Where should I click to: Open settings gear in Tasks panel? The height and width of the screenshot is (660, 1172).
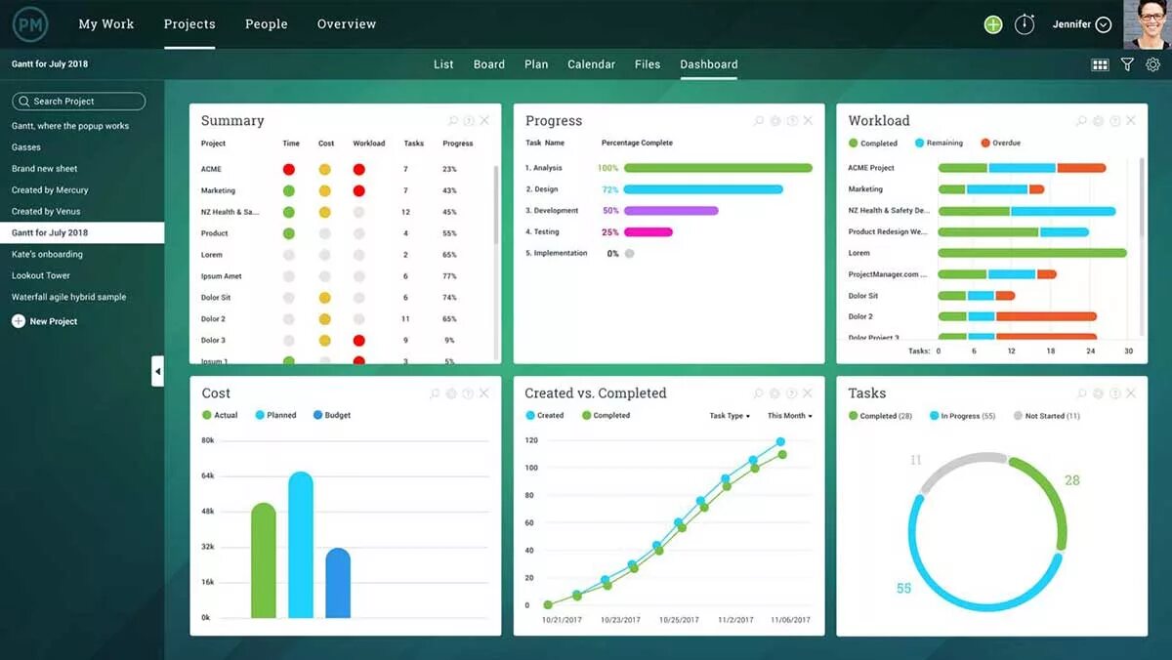[x=1098, y=393]
